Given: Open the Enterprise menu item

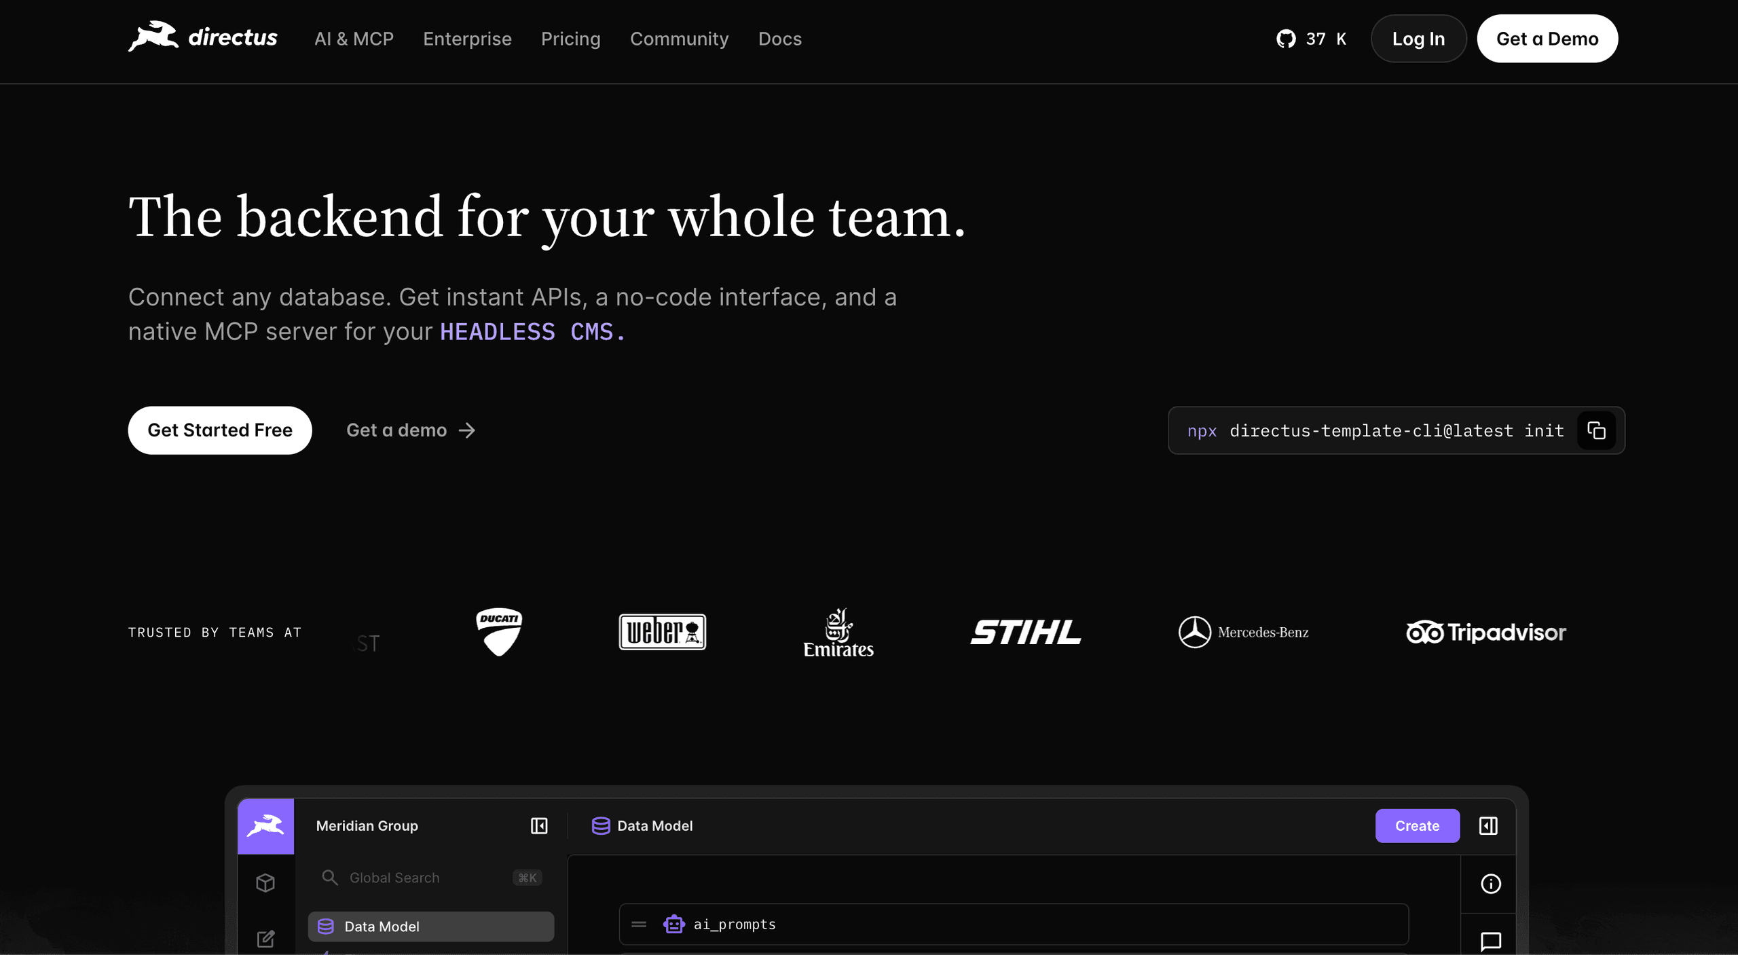Looking at the screenshot, I should click(x=467, y=39).
